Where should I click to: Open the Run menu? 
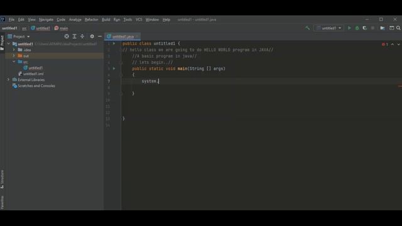point(117,19)
